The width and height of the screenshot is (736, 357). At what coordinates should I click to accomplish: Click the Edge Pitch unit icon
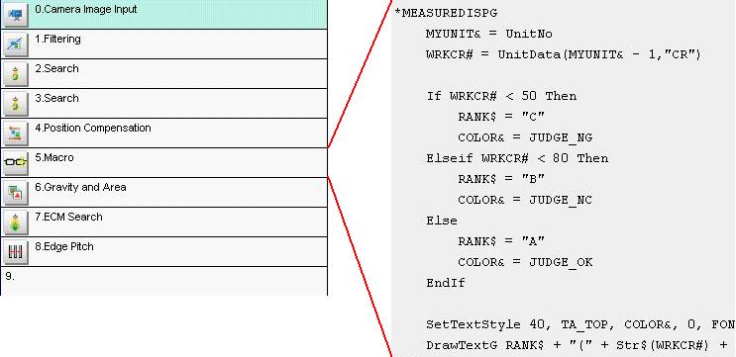(16, 251)
